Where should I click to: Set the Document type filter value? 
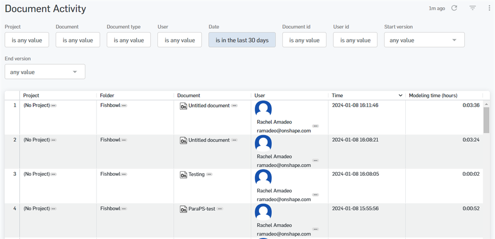[x=129, y=40]
